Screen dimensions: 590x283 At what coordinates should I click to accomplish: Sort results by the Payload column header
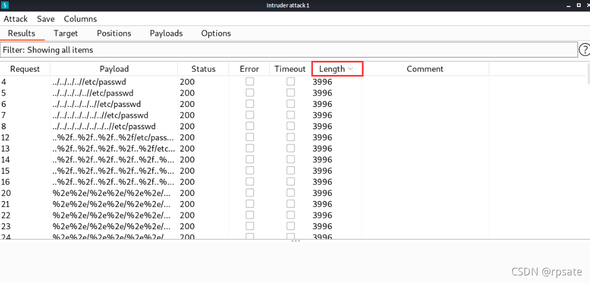[x=114, y=69]
